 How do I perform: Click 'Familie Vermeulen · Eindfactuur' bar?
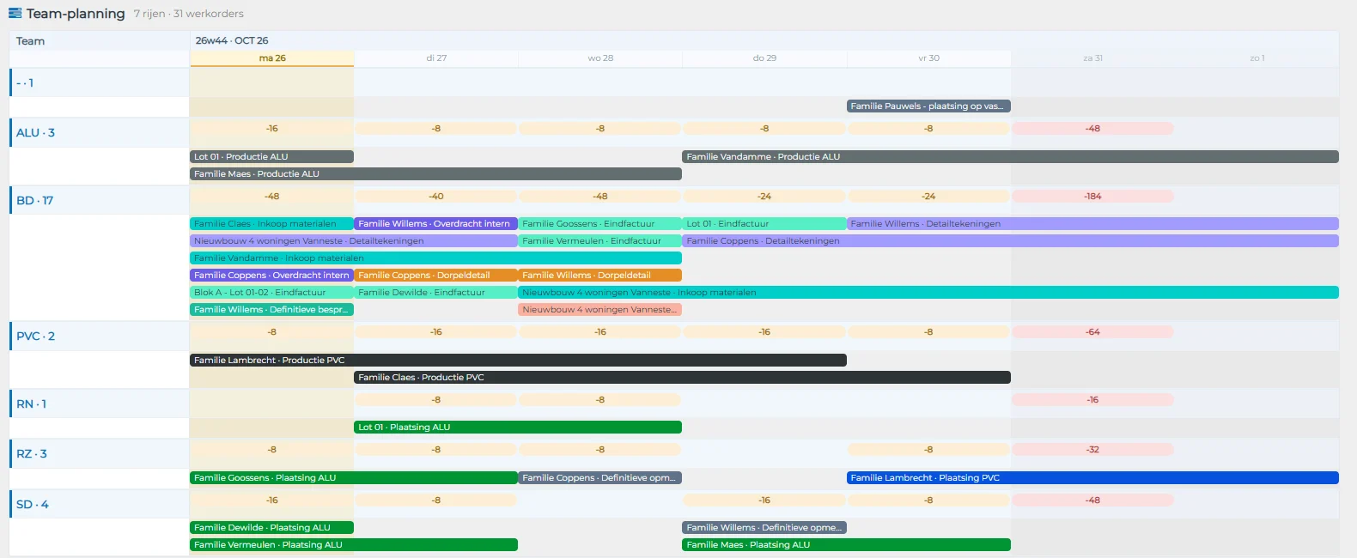[599, 241]
